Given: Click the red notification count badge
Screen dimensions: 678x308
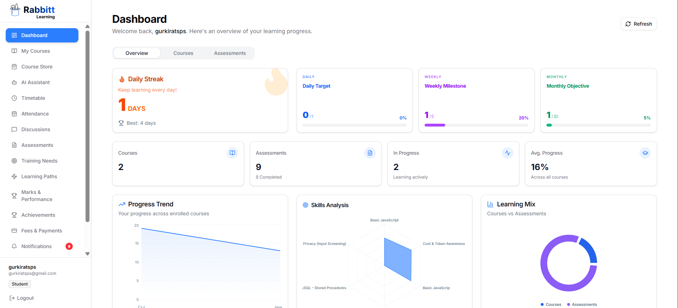Looking at the screenshot, I should (69, 246).
